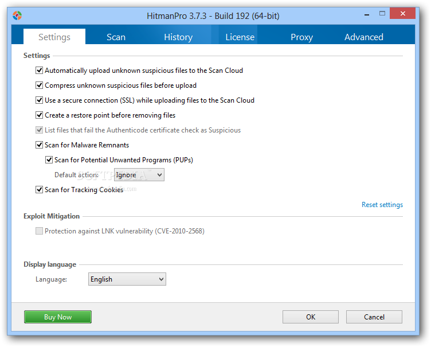
Task: Open the Proxy tab
Action: pos(301,37)
